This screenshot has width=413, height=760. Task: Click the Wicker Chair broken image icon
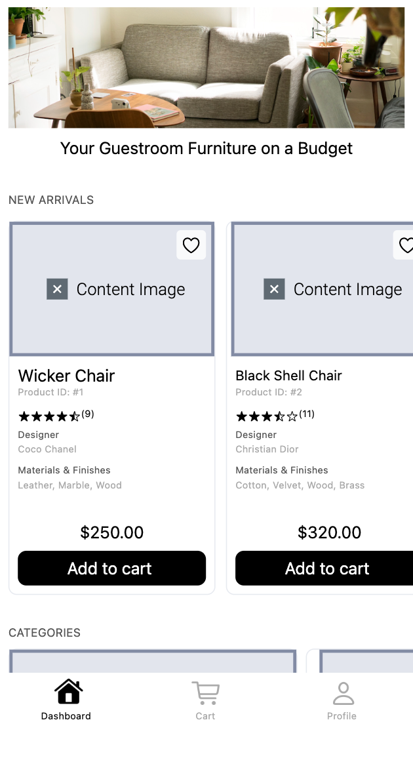click(57, 289)
